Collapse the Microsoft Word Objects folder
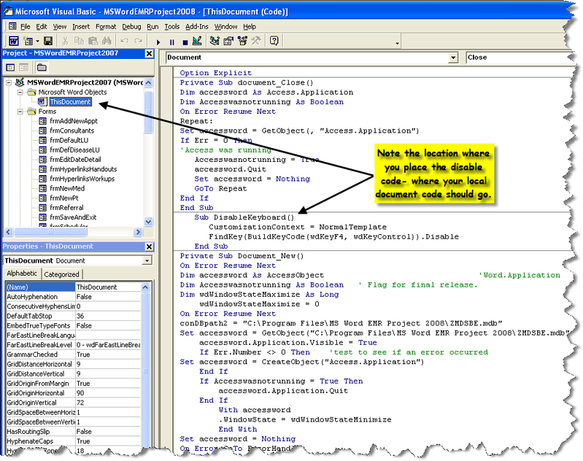The image size is (583, 461). click(x=21, y=93)
